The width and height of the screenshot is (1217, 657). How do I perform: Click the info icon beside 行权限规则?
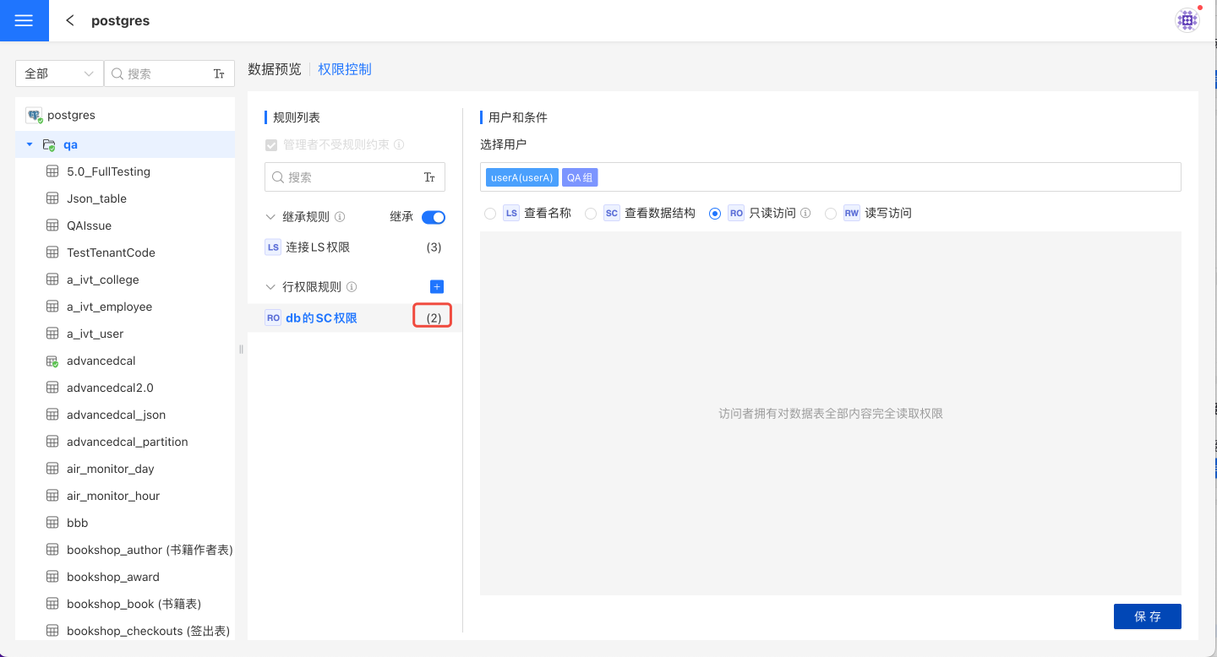352,287
